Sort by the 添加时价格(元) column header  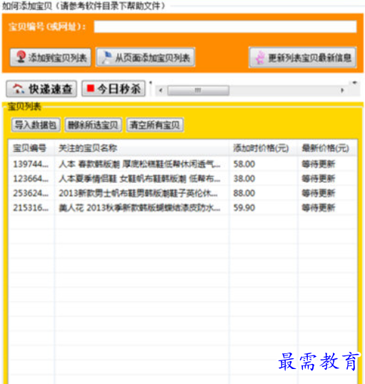(x=264, y=148)
